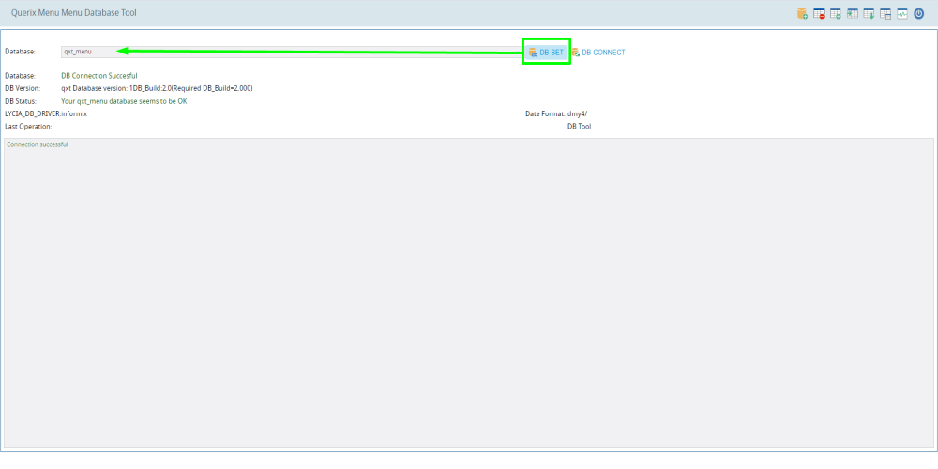The image size is (938, 469).
Task: Click the Date Format dmy4/ value
Action: (577, 113)
